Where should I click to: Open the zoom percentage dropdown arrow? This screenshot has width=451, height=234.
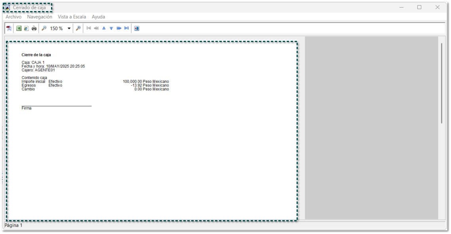69,29
